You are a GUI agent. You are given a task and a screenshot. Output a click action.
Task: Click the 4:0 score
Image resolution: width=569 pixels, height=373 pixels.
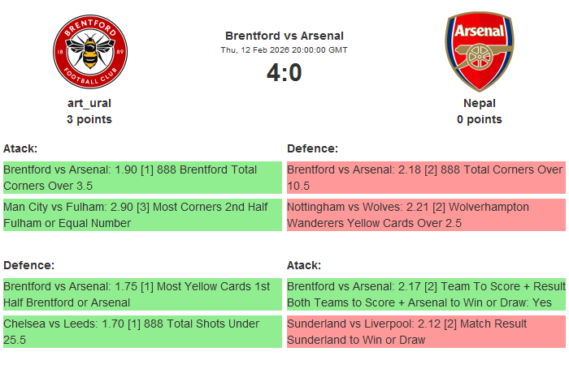click(284, 73)
